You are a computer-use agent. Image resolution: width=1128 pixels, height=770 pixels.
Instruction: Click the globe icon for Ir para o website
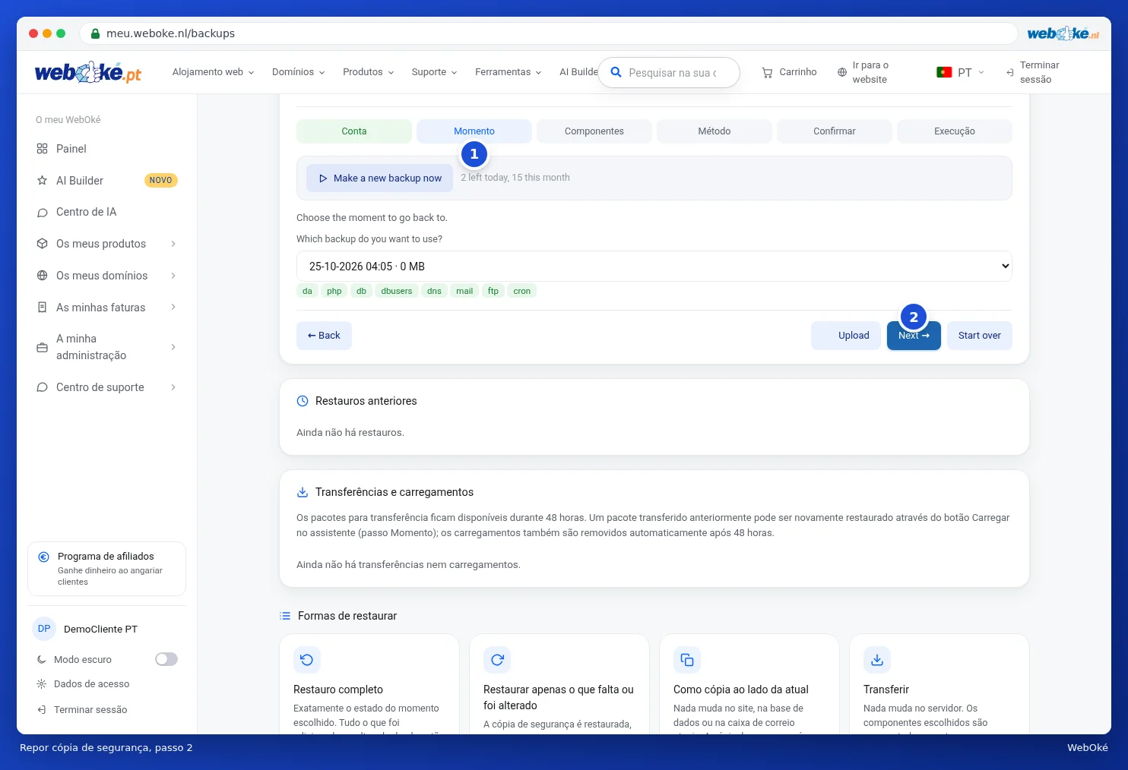pyautogui.click(x=842, y=72)
